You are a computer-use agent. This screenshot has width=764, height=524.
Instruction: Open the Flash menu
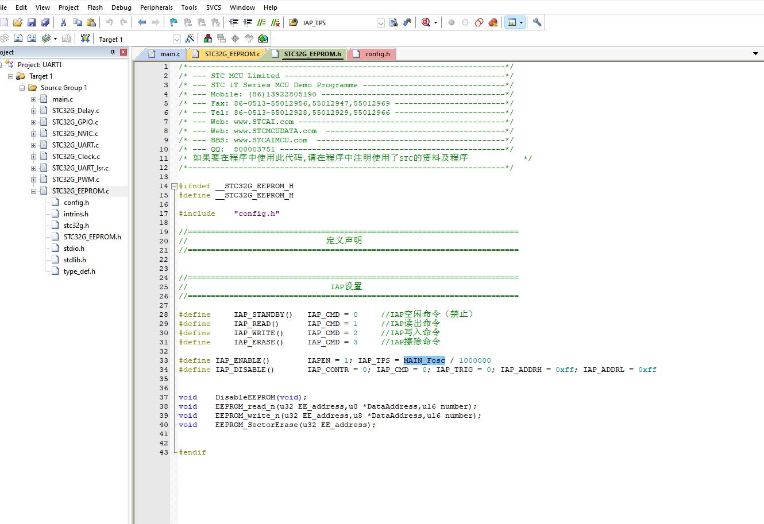click(x=95, y=7)
